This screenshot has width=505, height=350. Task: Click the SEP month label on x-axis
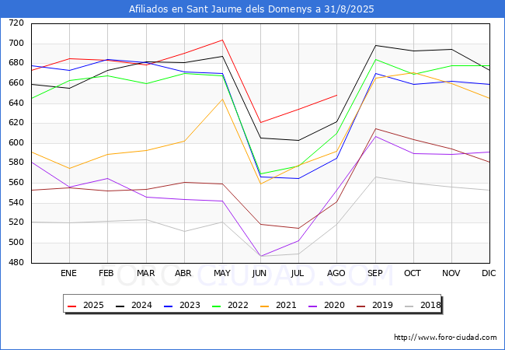374,274
